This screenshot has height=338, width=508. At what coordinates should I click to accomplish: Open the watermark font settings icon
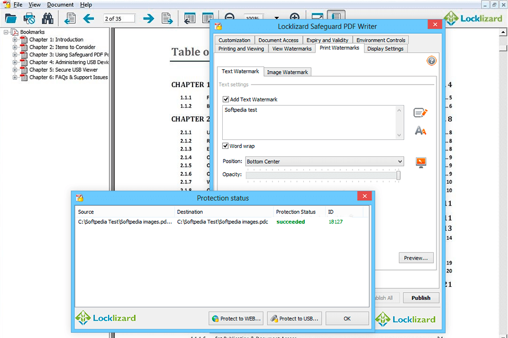421,130
